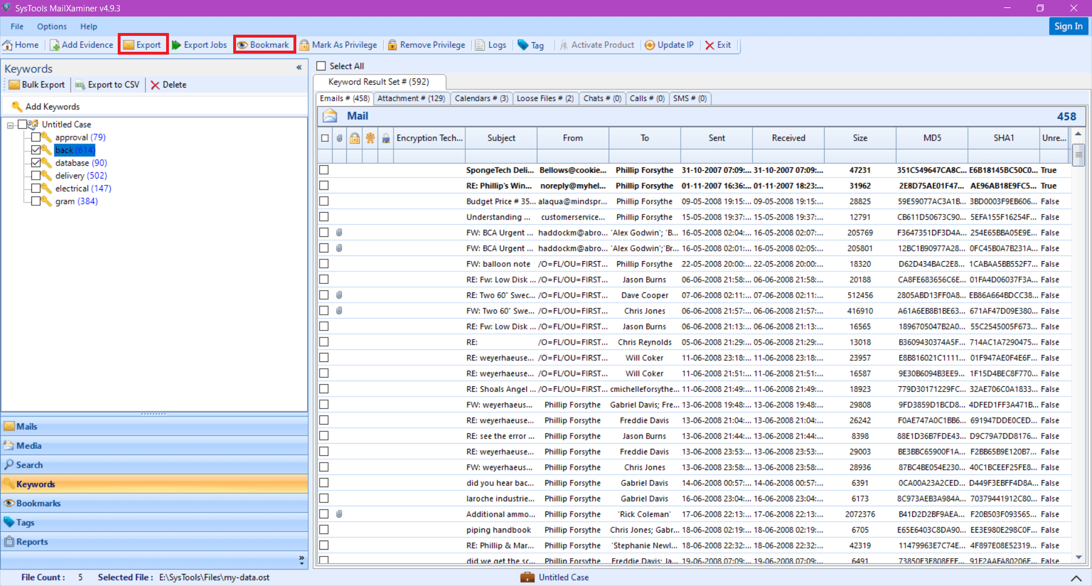Click Bulk Export in Keywords panel

pyautogui.click(x=37, y=85)
